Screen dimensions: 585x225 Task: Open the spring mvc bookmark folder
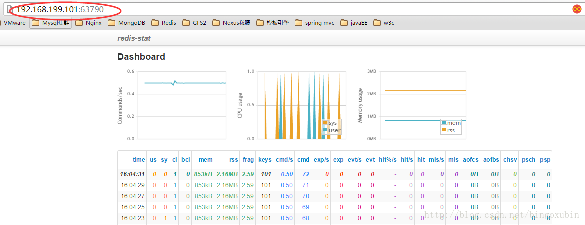coord(314,23)
